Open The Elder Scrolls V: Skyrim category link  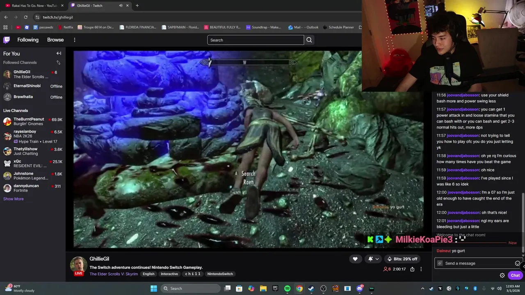tap(114, 274)
